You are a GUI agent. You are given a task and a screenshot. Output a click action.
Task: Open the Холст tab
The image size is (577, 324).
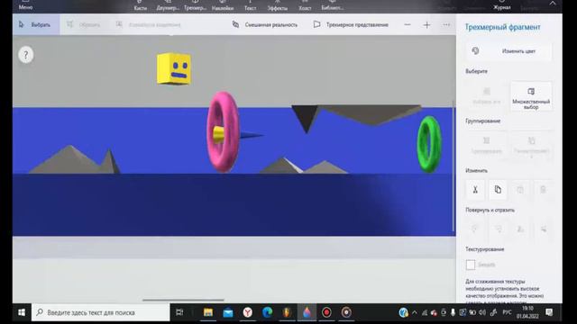305,5
